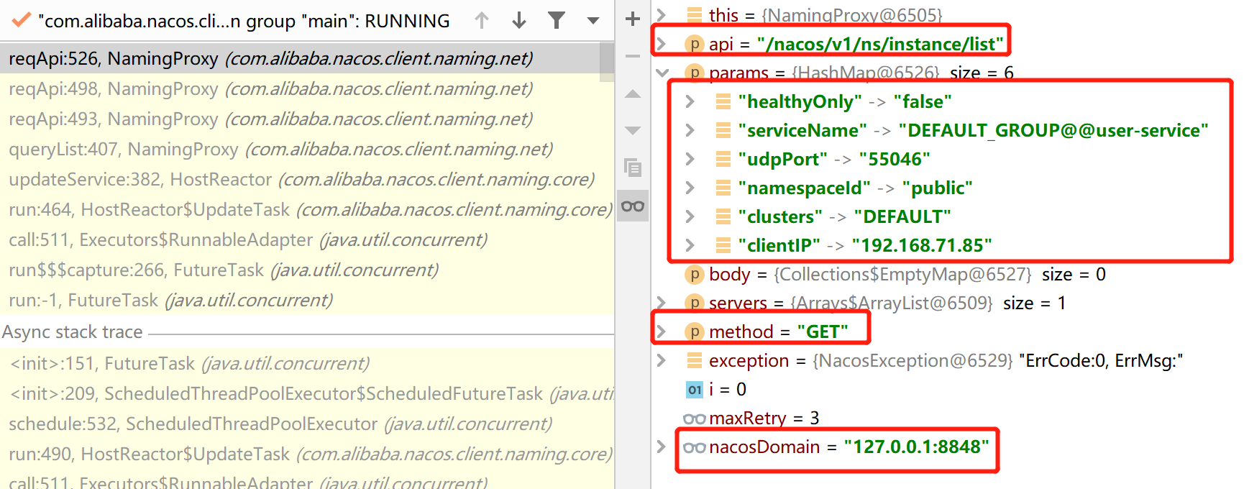Expand the serviceName map entry
The image size is (1244, 489).
tap(690, 130)
